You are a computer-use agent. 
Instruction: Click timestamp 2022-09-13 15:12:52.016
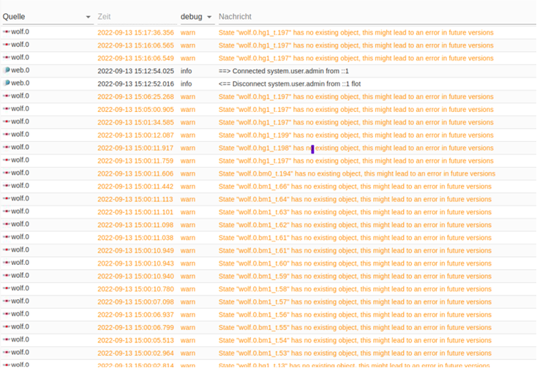(135, 84)
